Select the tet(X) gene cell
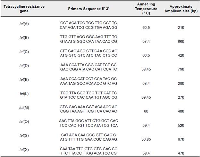Screen dimensions: 200x157 (x=24, y=149)
